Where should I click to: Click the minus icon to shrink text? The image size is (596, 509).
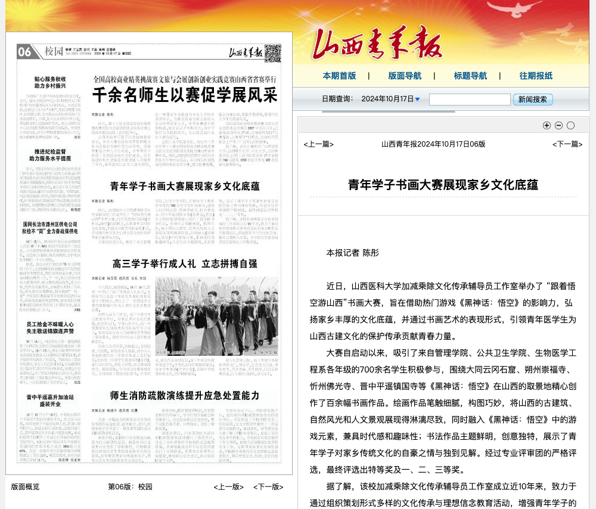pos(558,125)
